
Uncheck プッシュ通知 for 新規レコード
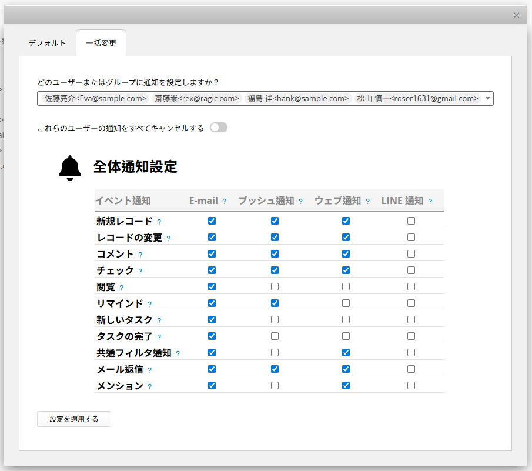(x=275, y=221)
